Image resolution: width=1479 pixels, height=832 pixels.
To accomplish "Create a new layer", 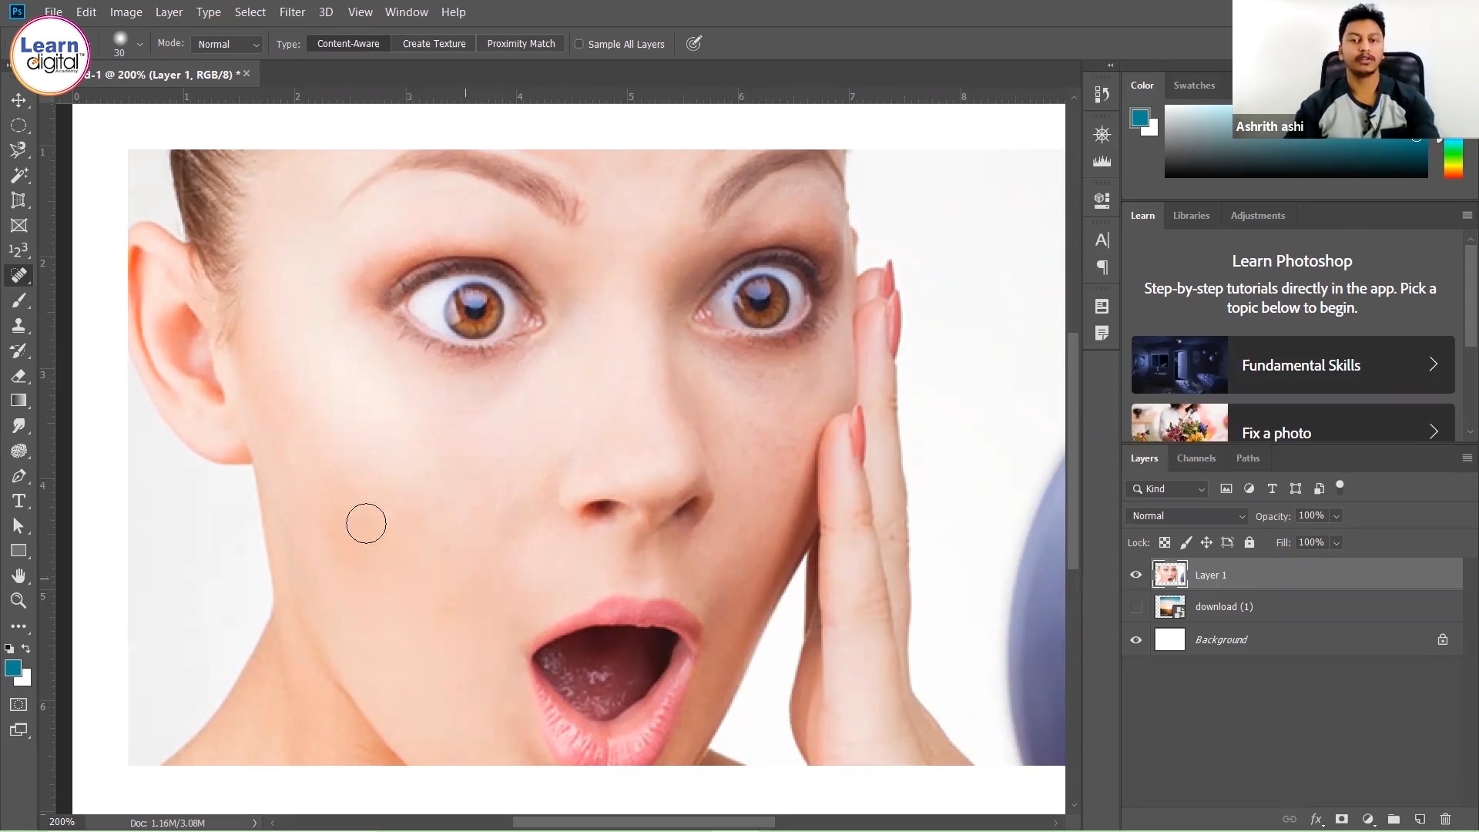I will 1420,819.
